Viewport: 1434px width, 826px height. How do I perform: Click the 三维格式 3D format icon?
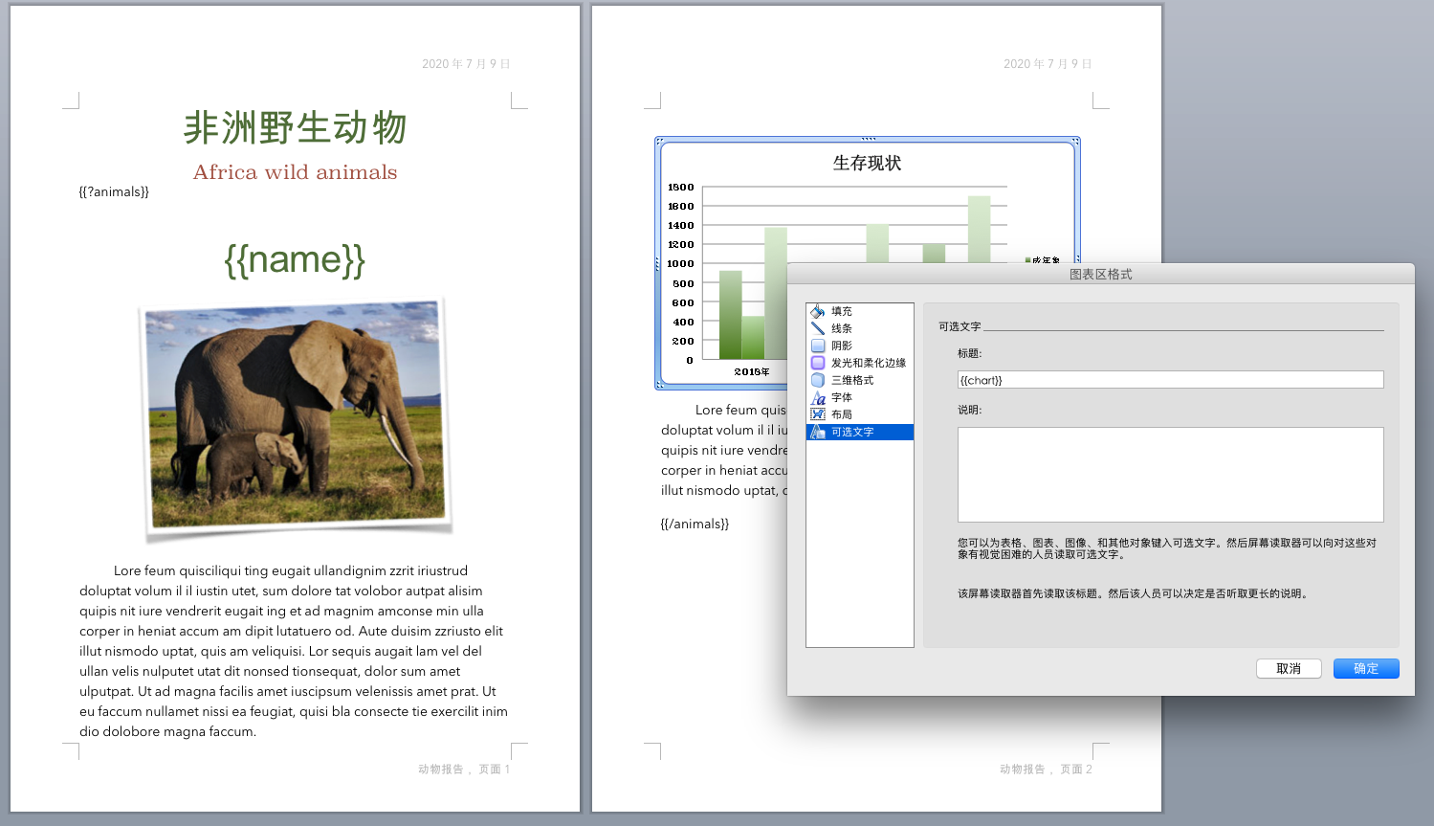pos(818,380)
